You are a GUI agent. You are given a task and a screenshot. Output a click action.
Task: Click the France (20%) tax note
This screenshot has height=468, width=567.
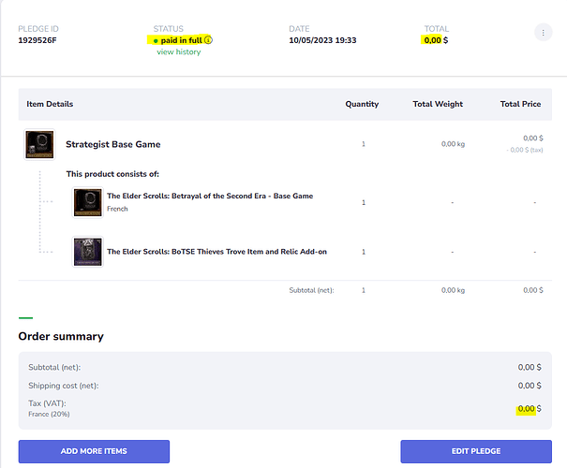coord(49,415)
